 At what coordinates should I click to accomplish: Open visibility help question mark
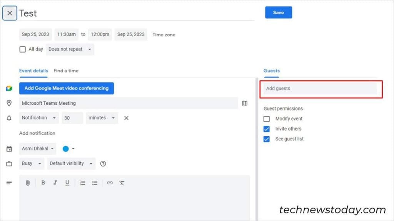(103, 163)
